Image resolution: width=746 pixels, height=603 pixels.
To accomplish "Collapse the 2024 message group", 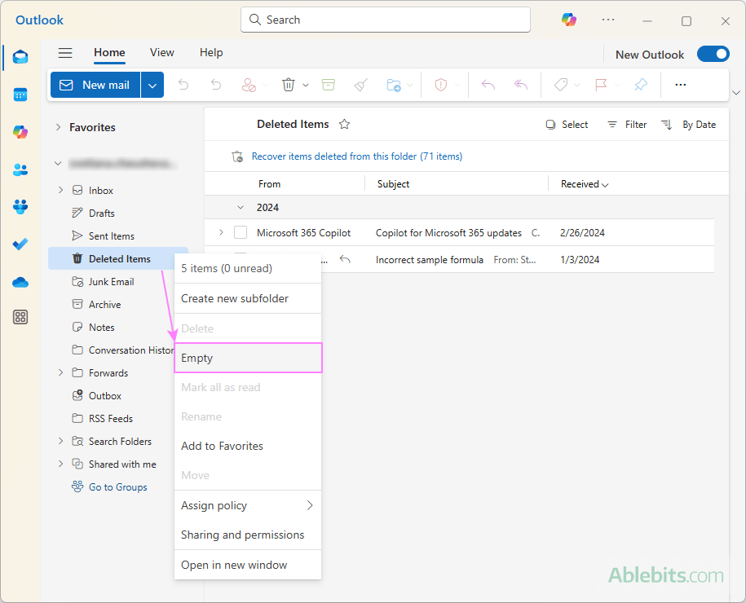I will pyautogui.click(x=241, y=207).
